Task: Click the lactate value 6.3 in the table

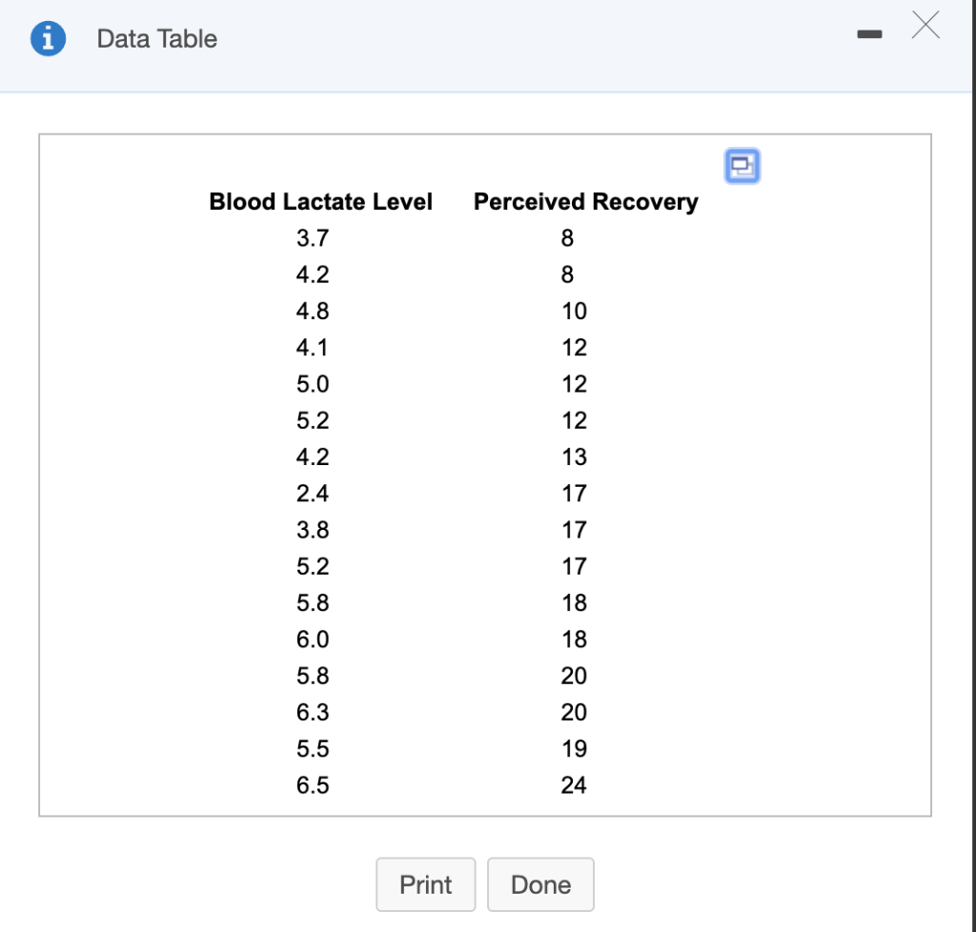Action: coord(313,712)
